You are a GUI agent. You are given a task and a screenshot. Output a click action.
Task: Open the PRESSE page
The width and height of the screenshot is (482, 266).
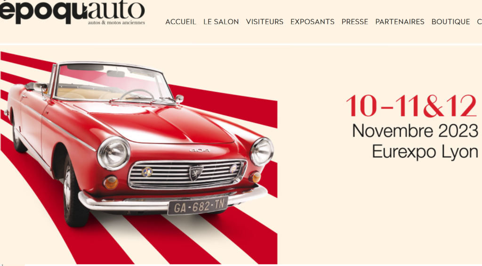pos(355,22)
